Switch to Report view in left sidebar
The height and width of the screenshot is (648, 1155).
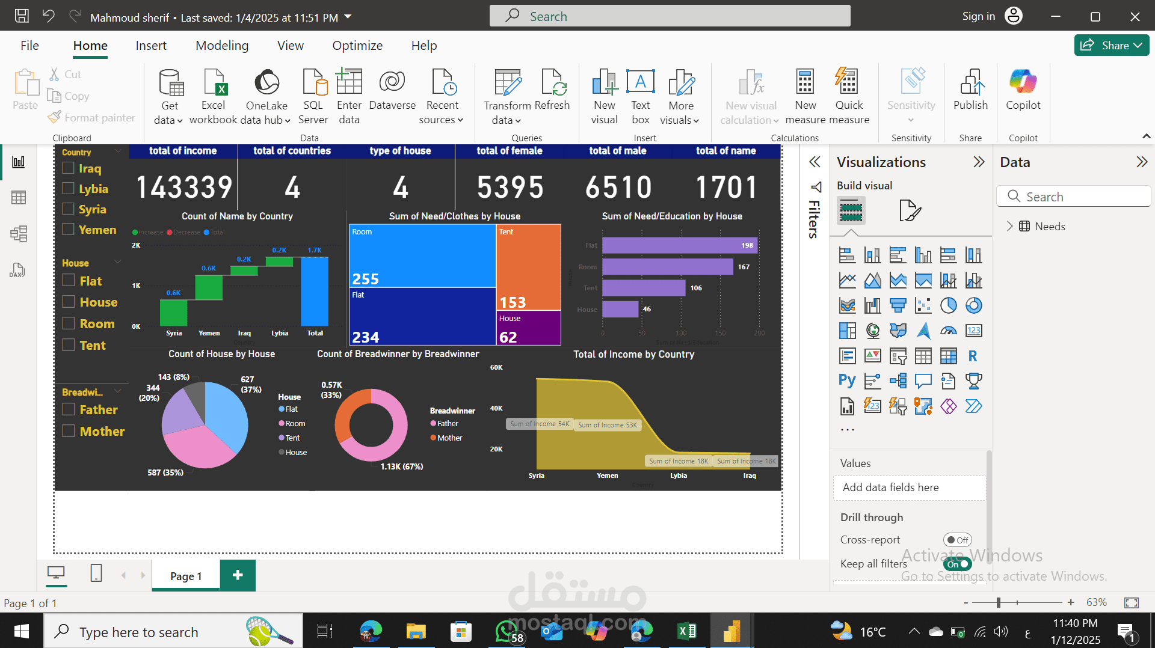point(19,162)
